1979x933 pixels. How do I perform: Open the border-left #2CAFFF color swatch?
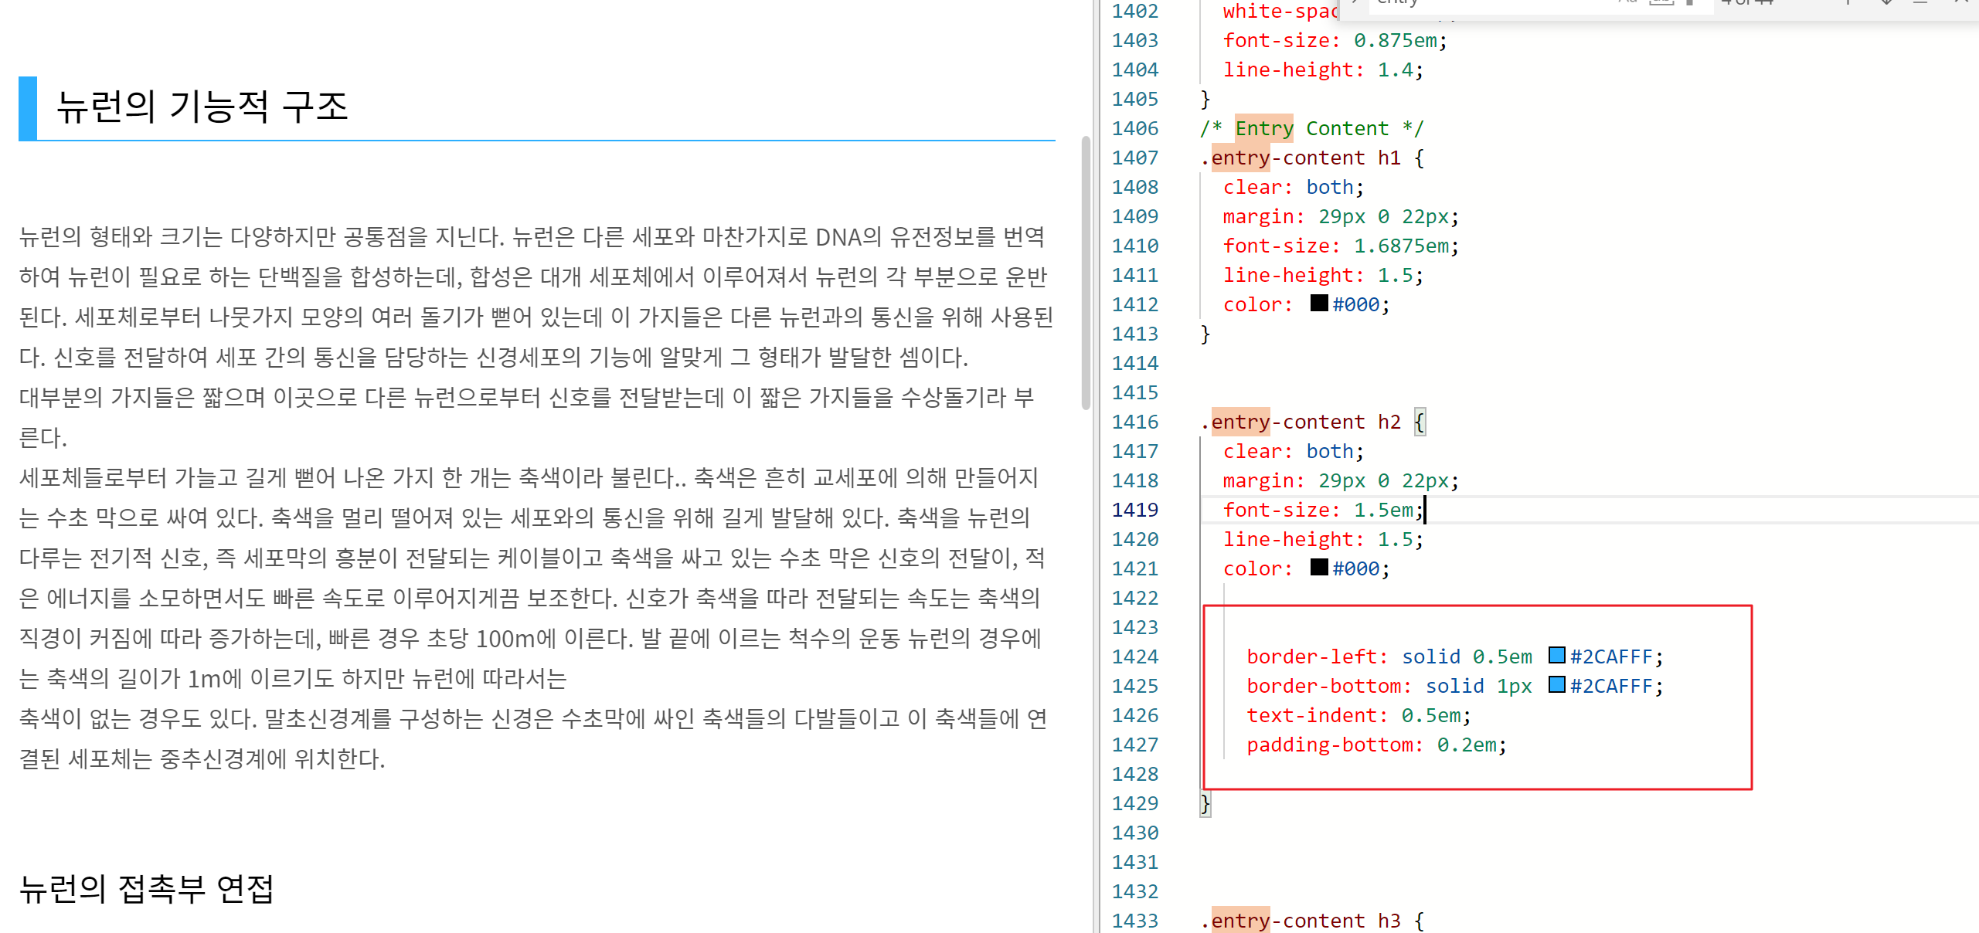point(1556,656)
